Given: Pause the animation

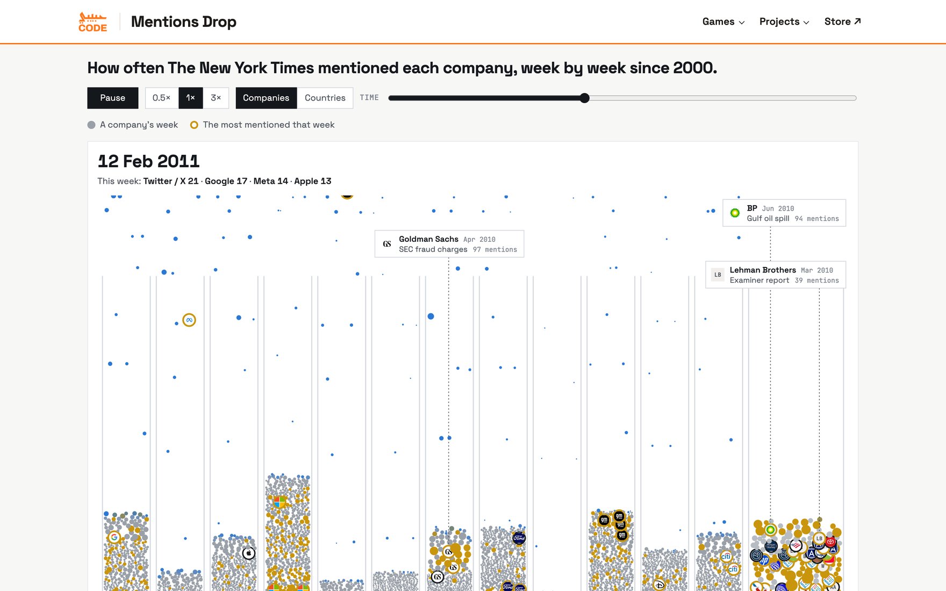Looking at the screenshot, I should pyautogui.click(x=113, y=98).
